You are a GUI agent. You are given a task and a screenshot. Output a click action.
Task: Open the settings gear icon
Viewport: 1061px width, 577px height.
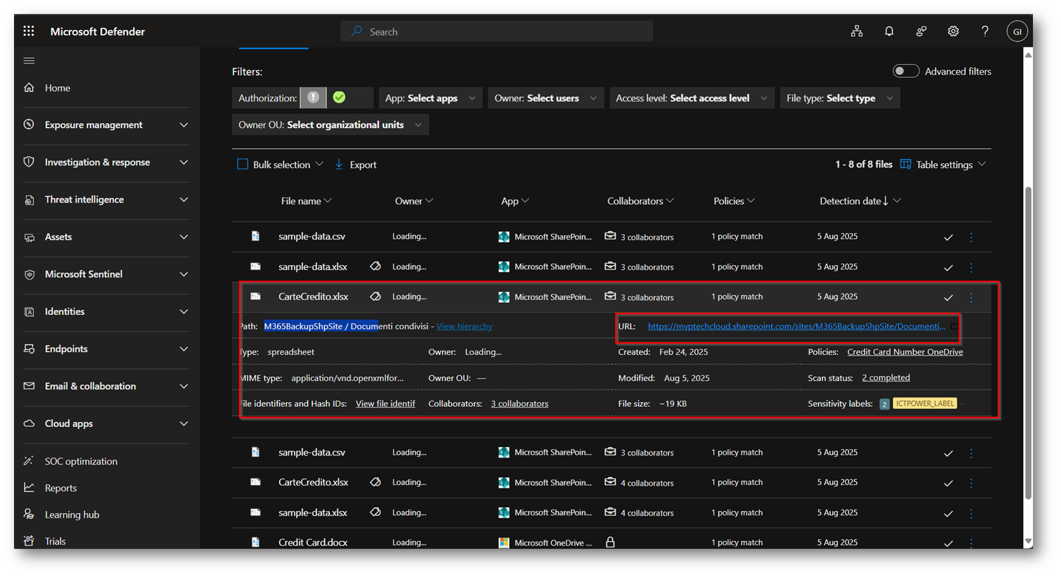[x=953, y=31]
